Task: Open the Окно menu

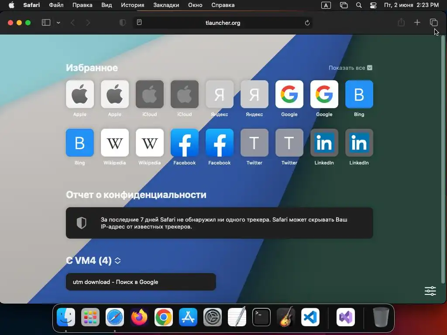Action: [195, 5]
